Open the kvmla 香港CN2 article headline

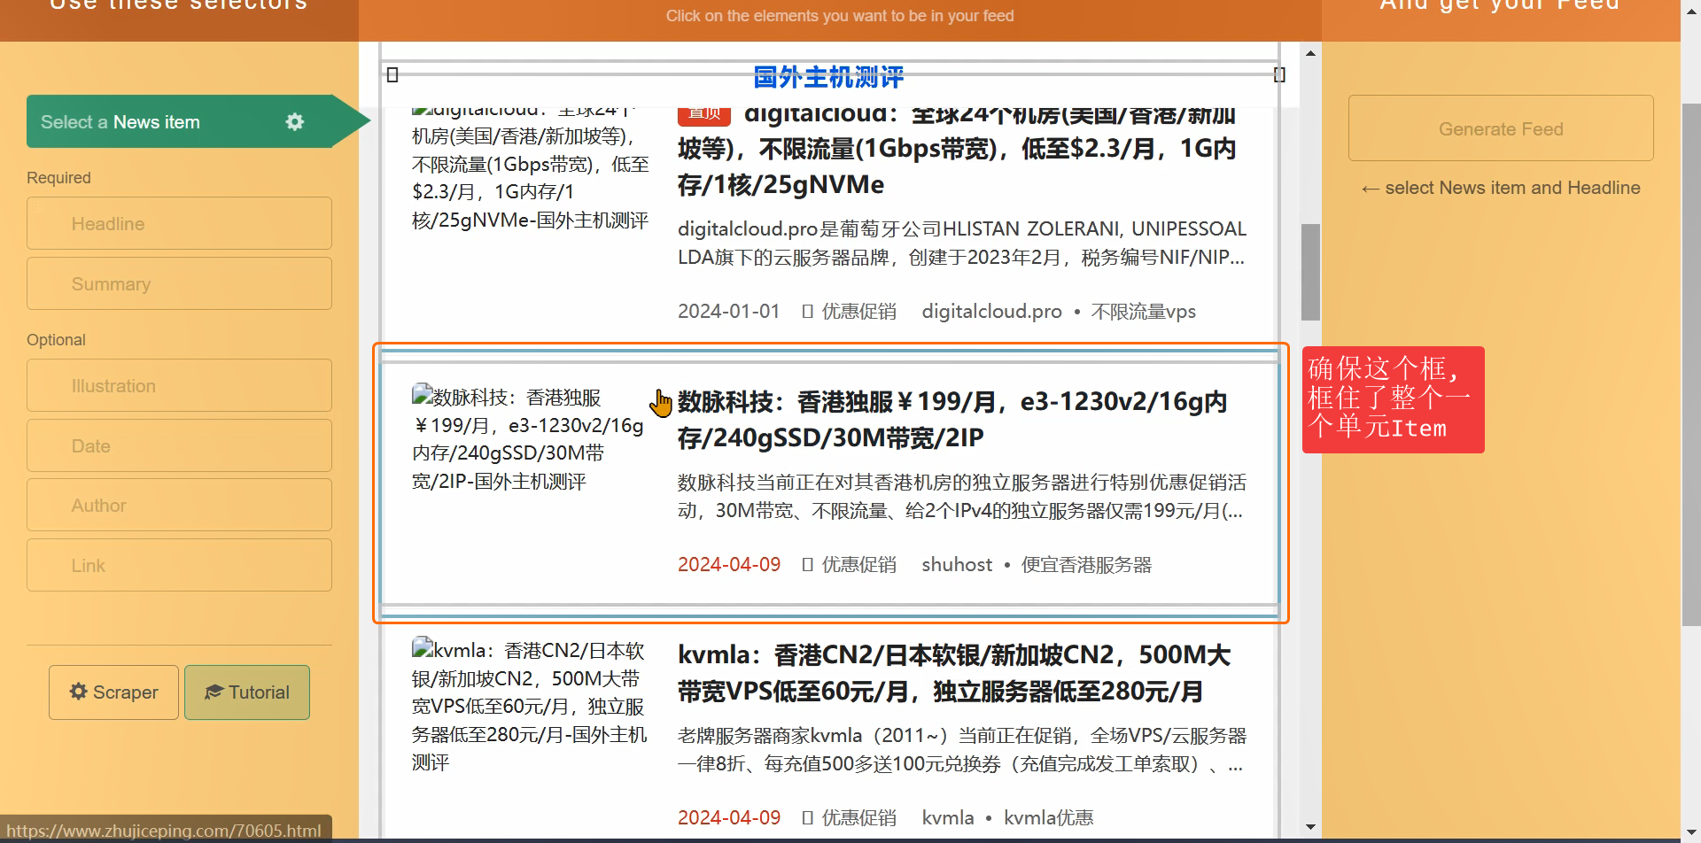(x=953, y=673)
